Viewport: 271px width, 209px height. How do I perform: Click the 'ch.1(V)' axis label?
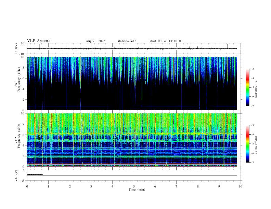16,48
